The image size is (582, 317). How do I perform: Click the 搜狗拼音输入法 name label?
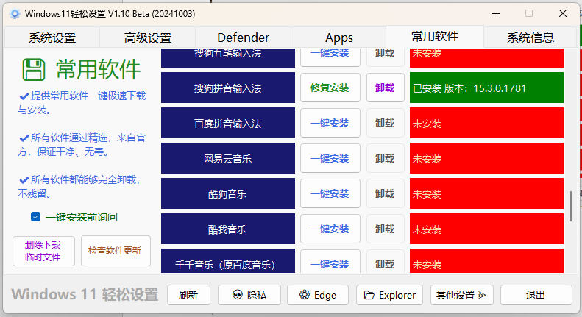click(x=228, y=88)
